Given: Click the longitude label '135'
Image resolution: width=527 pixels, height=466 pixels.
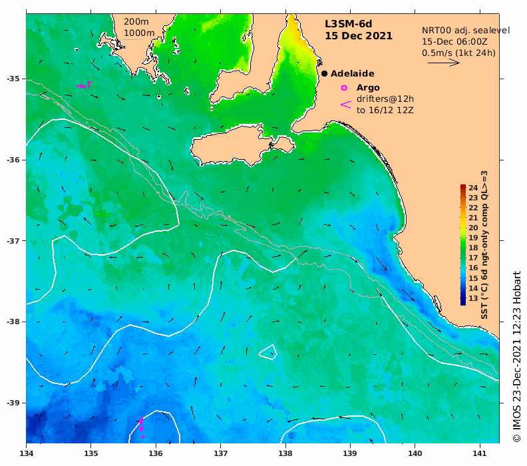Looking at the screenshot, I should point(91,453).
